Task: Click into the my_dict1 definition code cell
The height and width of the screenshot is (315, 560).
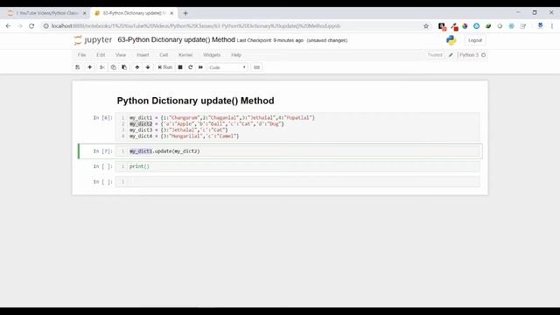Action: tap(297, 127)
